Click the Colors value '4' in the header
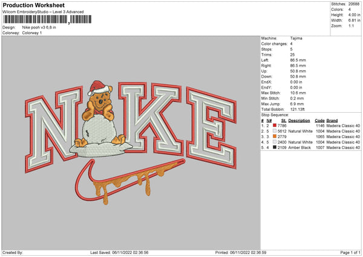Viewport: 363px width, 257px height. 350,10
